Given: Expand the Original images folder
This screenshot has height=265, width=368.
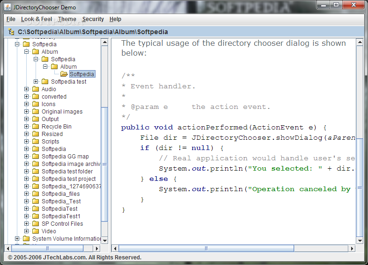Looking at the screenshot, I should coord(27,112).
